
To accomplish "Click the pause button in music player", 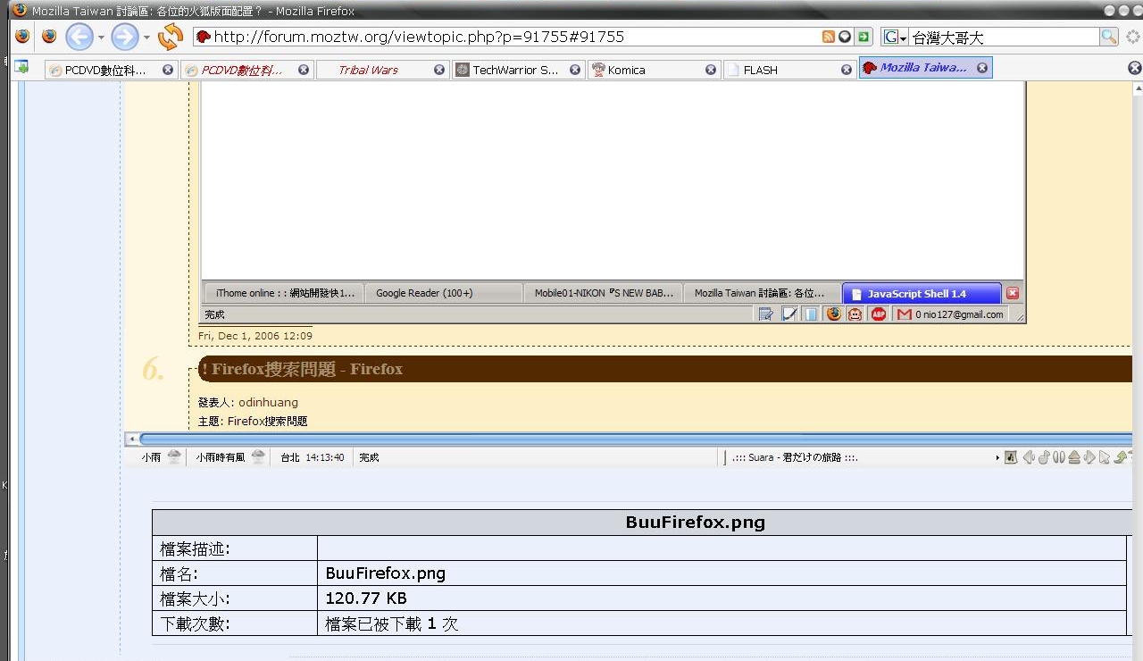I will [x=1059, y=457].
